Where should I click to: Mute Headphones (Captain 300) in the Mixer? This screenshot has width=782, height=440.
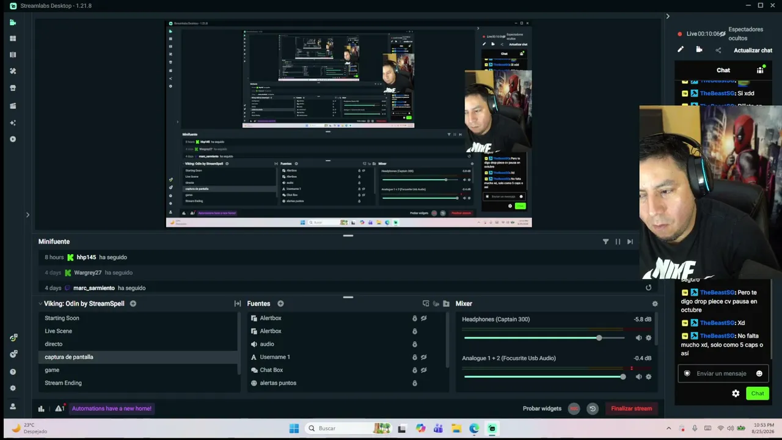point(638,338)
